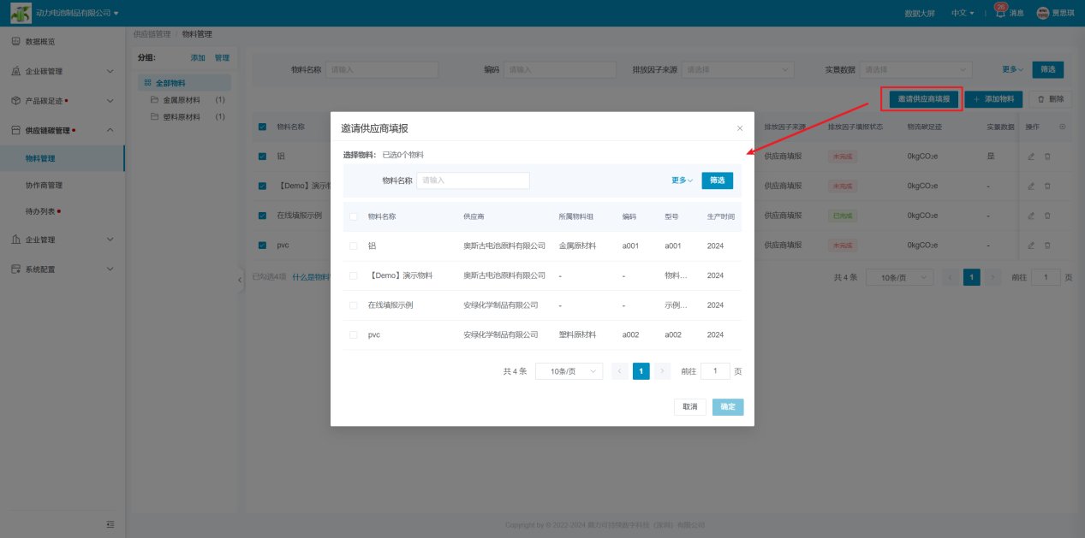
Task: Toggle select-all checkbox in dialog table header
Action: tap(353, 217)
